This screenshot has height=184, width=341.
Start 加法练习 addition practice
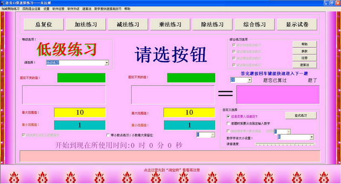(86, 24)
